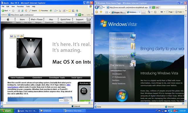Image resolution: width=188 pixels, height=113 pixels.
Task: Click horizontal scrollbar in Apple IE window
Action: click(37, 103)
